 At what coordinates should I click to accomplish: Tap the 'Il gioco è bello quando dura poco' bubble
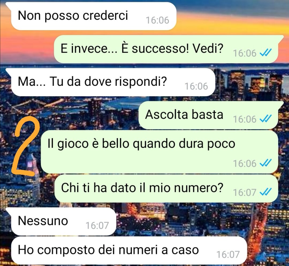coord(159,152)
